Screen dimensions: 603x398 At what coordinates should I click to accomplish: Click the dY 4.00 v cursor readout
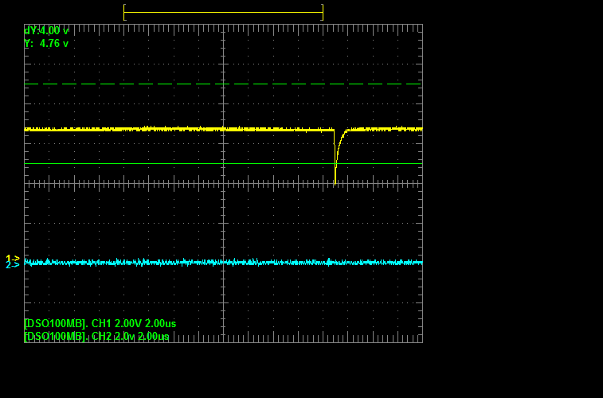pyautogui.click(x=46, y=30)
